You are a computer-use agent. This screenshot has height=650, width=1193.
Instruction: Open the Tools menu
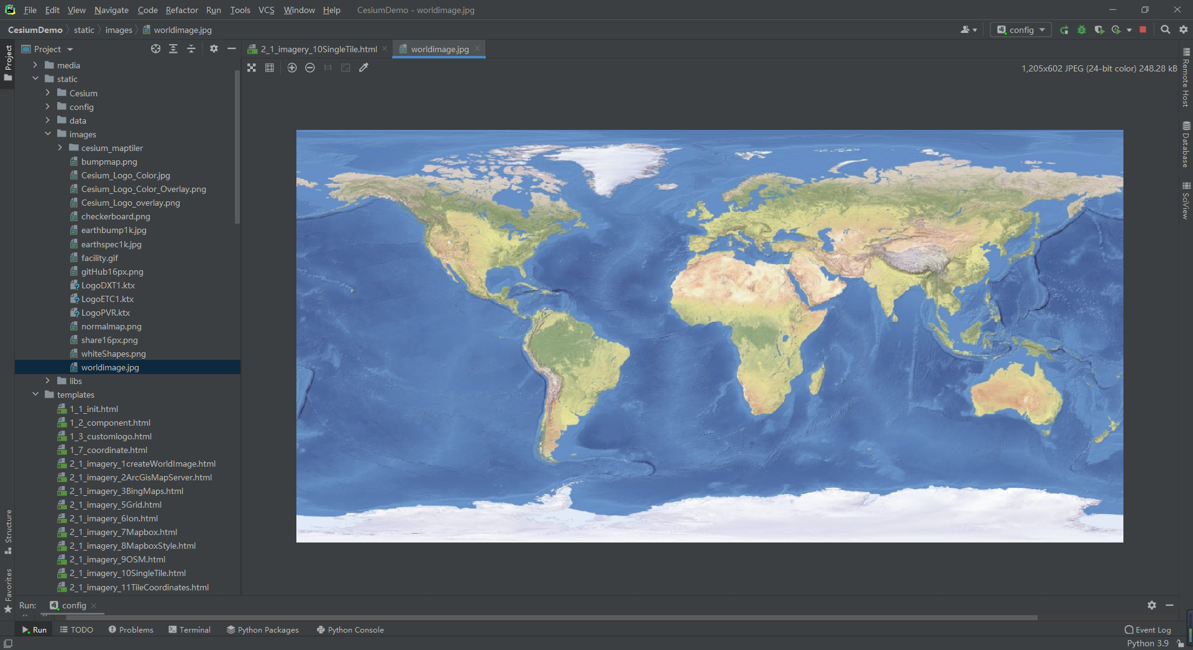point(240,10)
